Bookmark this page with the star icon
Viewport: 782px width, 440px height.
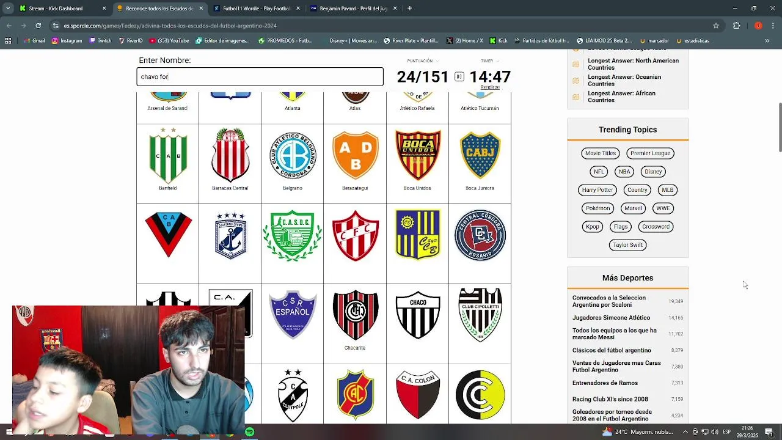pyautogui.click(x=716, y=26)
